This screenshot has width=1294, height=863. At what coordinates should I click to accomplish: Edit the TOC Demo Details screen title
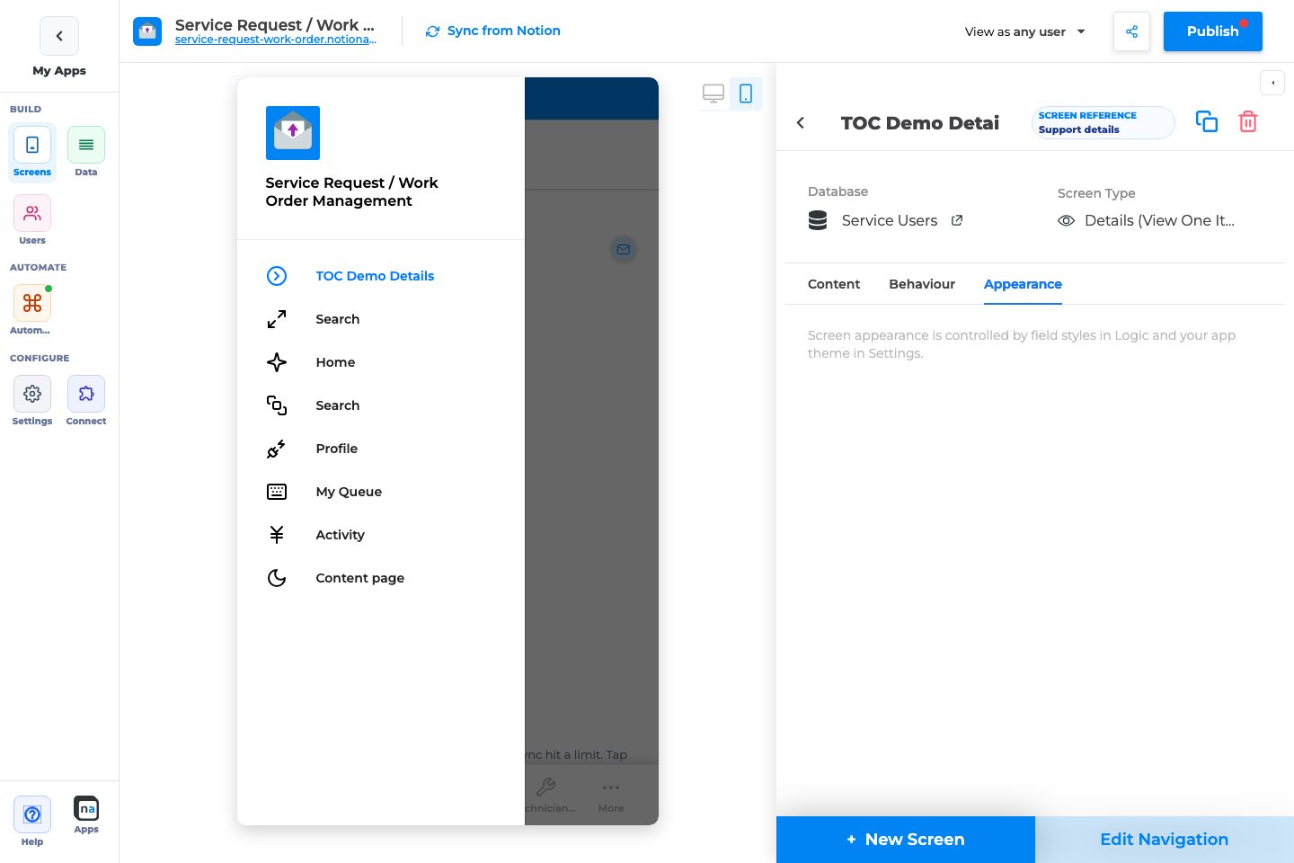point(920,123)
